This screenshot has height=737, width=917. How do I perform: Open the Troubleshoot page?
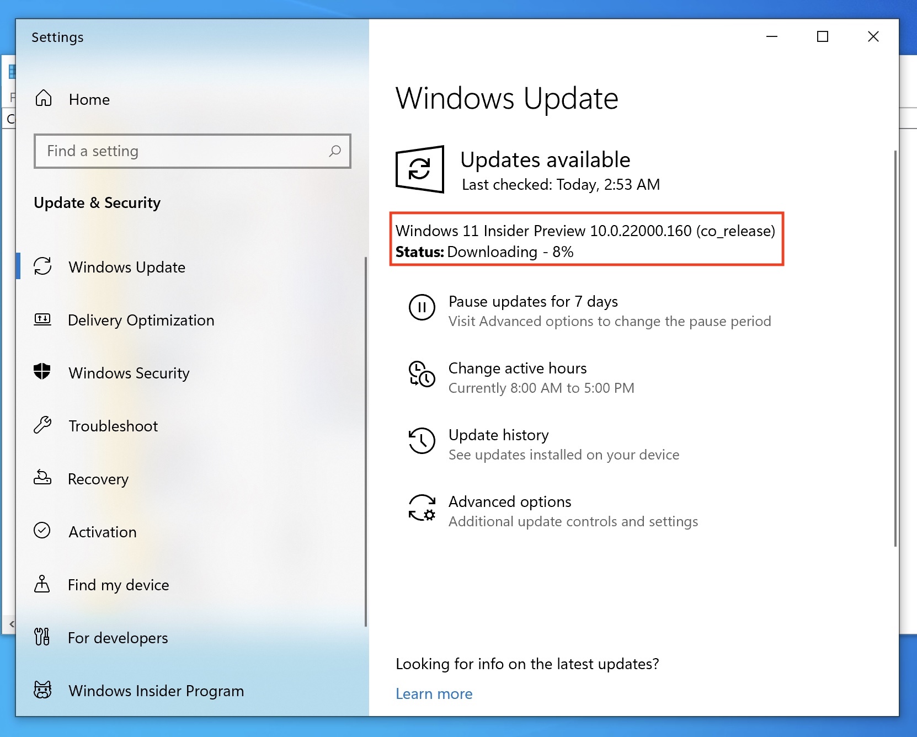pos(113,426)
